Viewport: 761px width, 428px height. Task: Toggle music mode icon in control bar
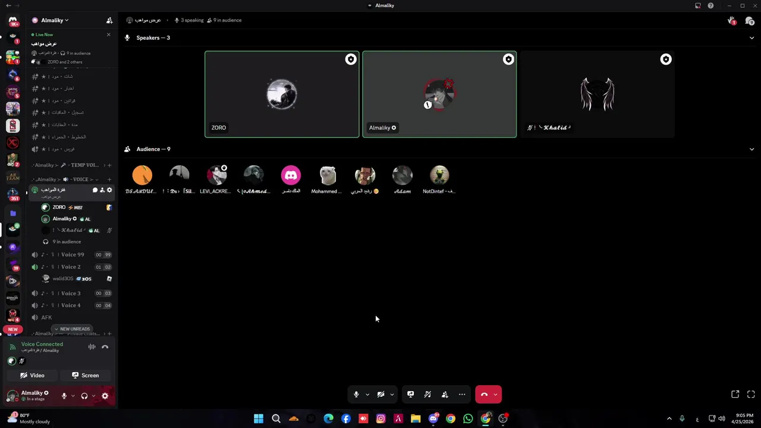pyautogui.click(x=427, y=394)
